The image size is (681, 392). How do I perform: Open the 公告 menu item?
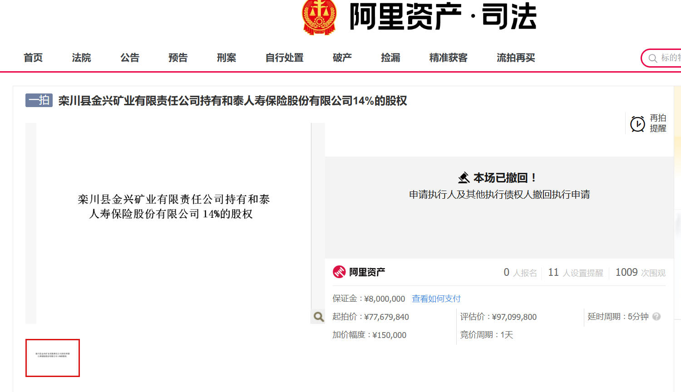click(x=130, y=58)
